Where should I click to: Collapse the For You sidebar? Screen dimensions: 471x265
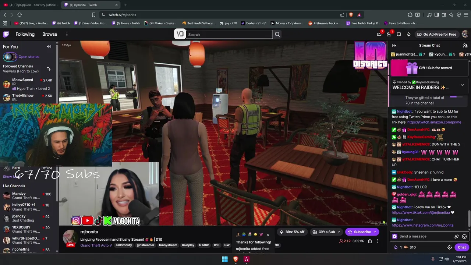tap(49, 46)
